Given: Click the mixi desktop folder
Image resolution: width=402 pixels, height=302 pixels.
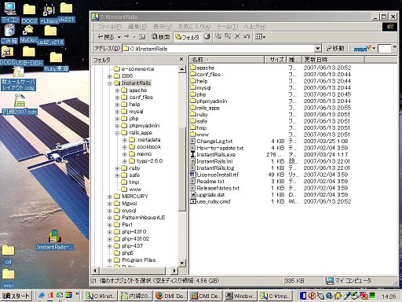Looking at the screenshot, I should click(9, 278).
